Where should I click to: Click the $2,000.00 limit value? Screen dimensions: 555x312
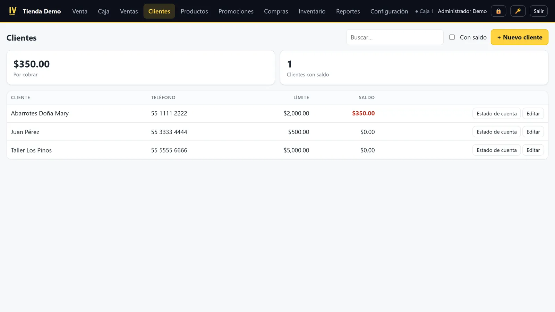[296, 113]
